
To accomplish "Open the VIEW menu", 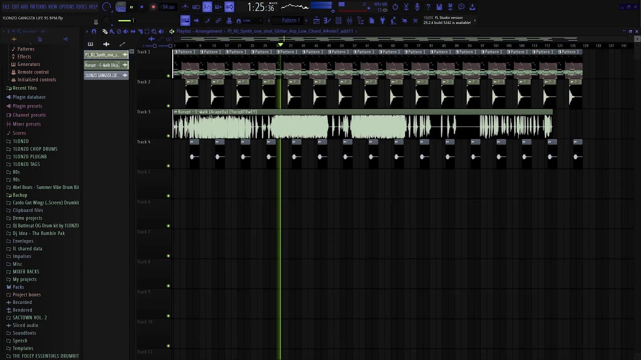I will [53, 7].
